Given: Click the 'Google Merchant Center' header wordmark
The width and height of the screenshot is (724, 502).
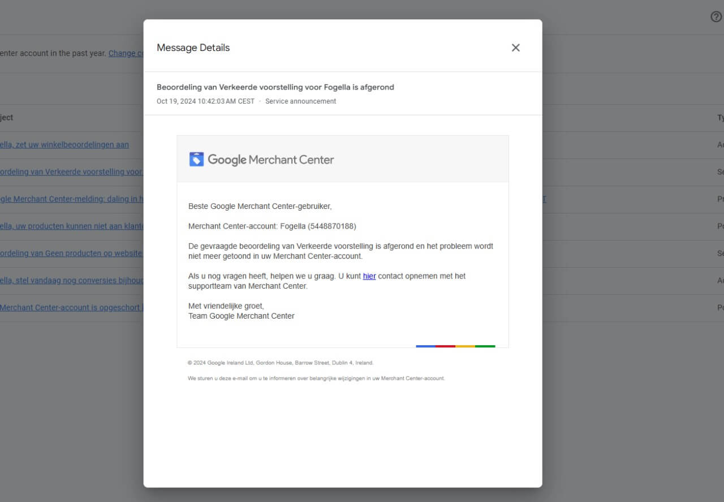Looking at the screenshot, I should pos(271,160).
